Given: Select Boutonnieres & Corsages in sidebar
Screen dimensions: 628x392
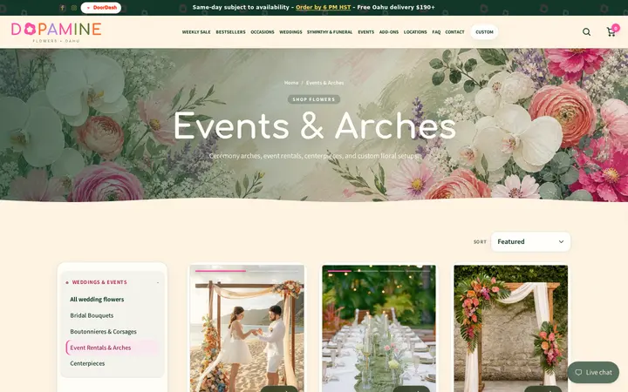Looking at the screenshot, I should (103, 332).
